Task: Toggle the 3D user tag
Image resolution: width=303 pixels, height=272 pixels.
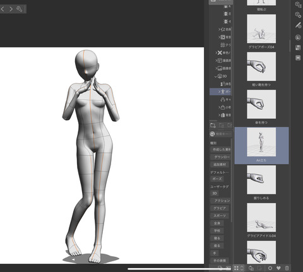Action: [215, 193]
